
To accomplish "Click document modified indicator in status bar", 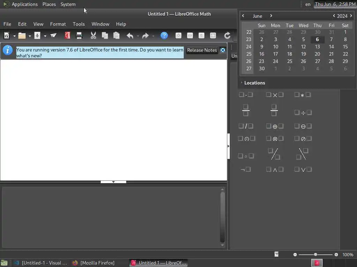I will pos(276,254).
